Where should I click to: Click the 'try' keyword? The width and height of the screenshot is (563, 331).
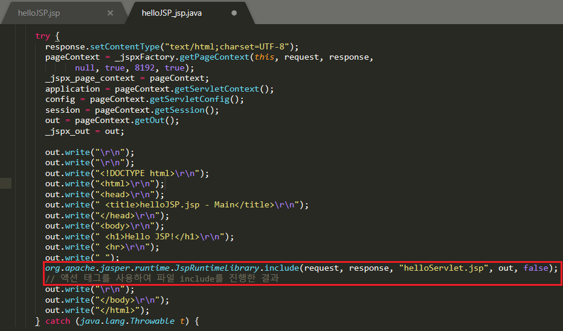[42, 36]
